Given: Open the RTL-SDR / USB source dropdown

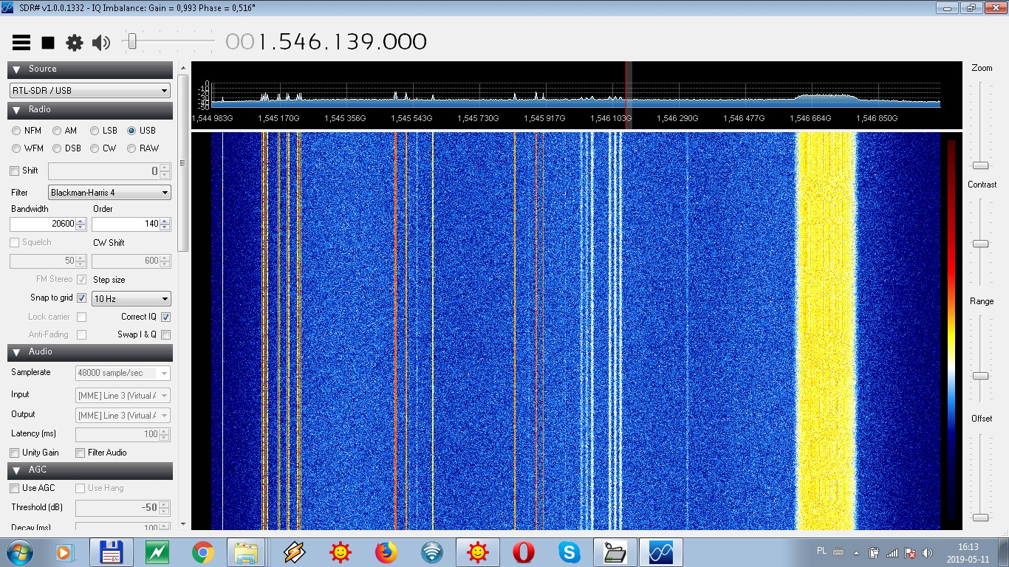Looking at the screenshot, I should coord(90,91).
